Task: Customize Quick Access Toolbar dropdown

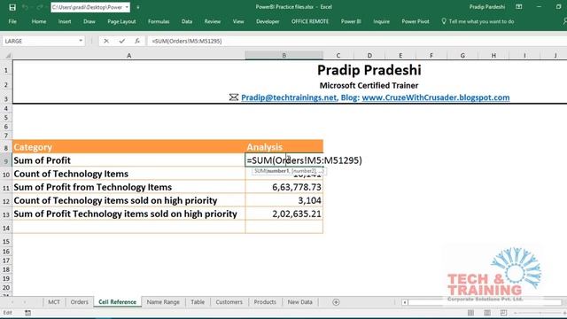Action: click(138, 7)
